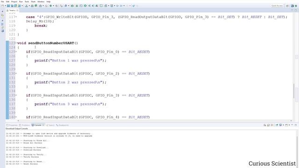Click the Save toolbar icon
Image resolution: width=299 pixels, height=168 pixels.
click(8, 6)
